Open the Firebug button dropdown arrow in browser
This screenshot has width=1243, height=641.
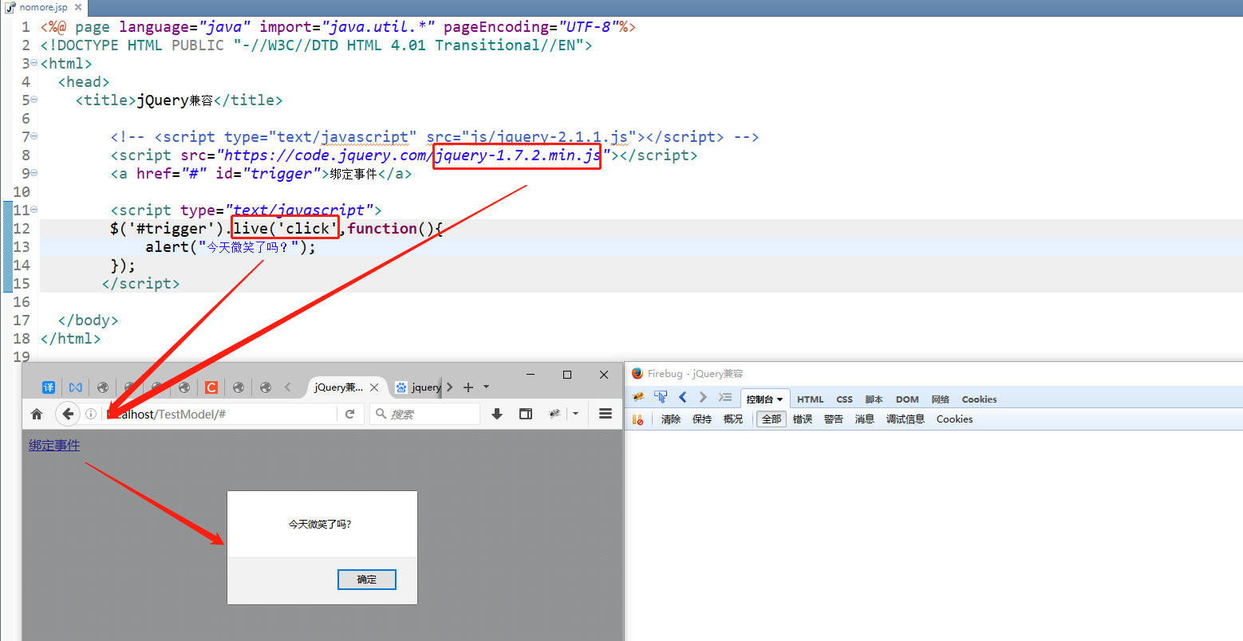pos(575,414)
